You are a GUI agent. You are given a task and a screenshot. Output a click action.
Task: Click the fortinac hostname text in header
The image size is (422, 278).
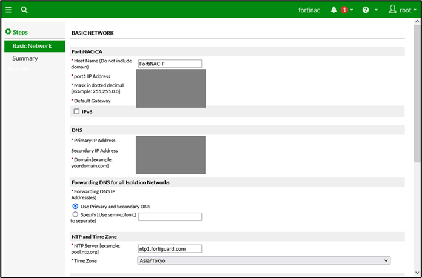309,10
